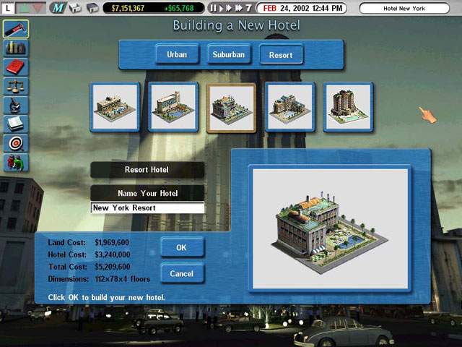This screenshot has width=462, height=347.
Task: Click the $7,151,367 balance display
Action: pos(128,8)
